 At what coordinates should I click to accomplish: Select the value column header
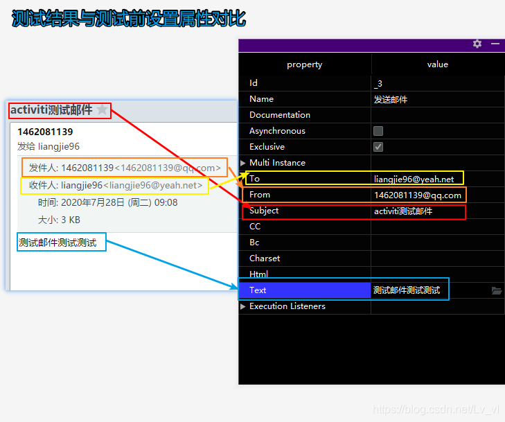pos(437,64)
